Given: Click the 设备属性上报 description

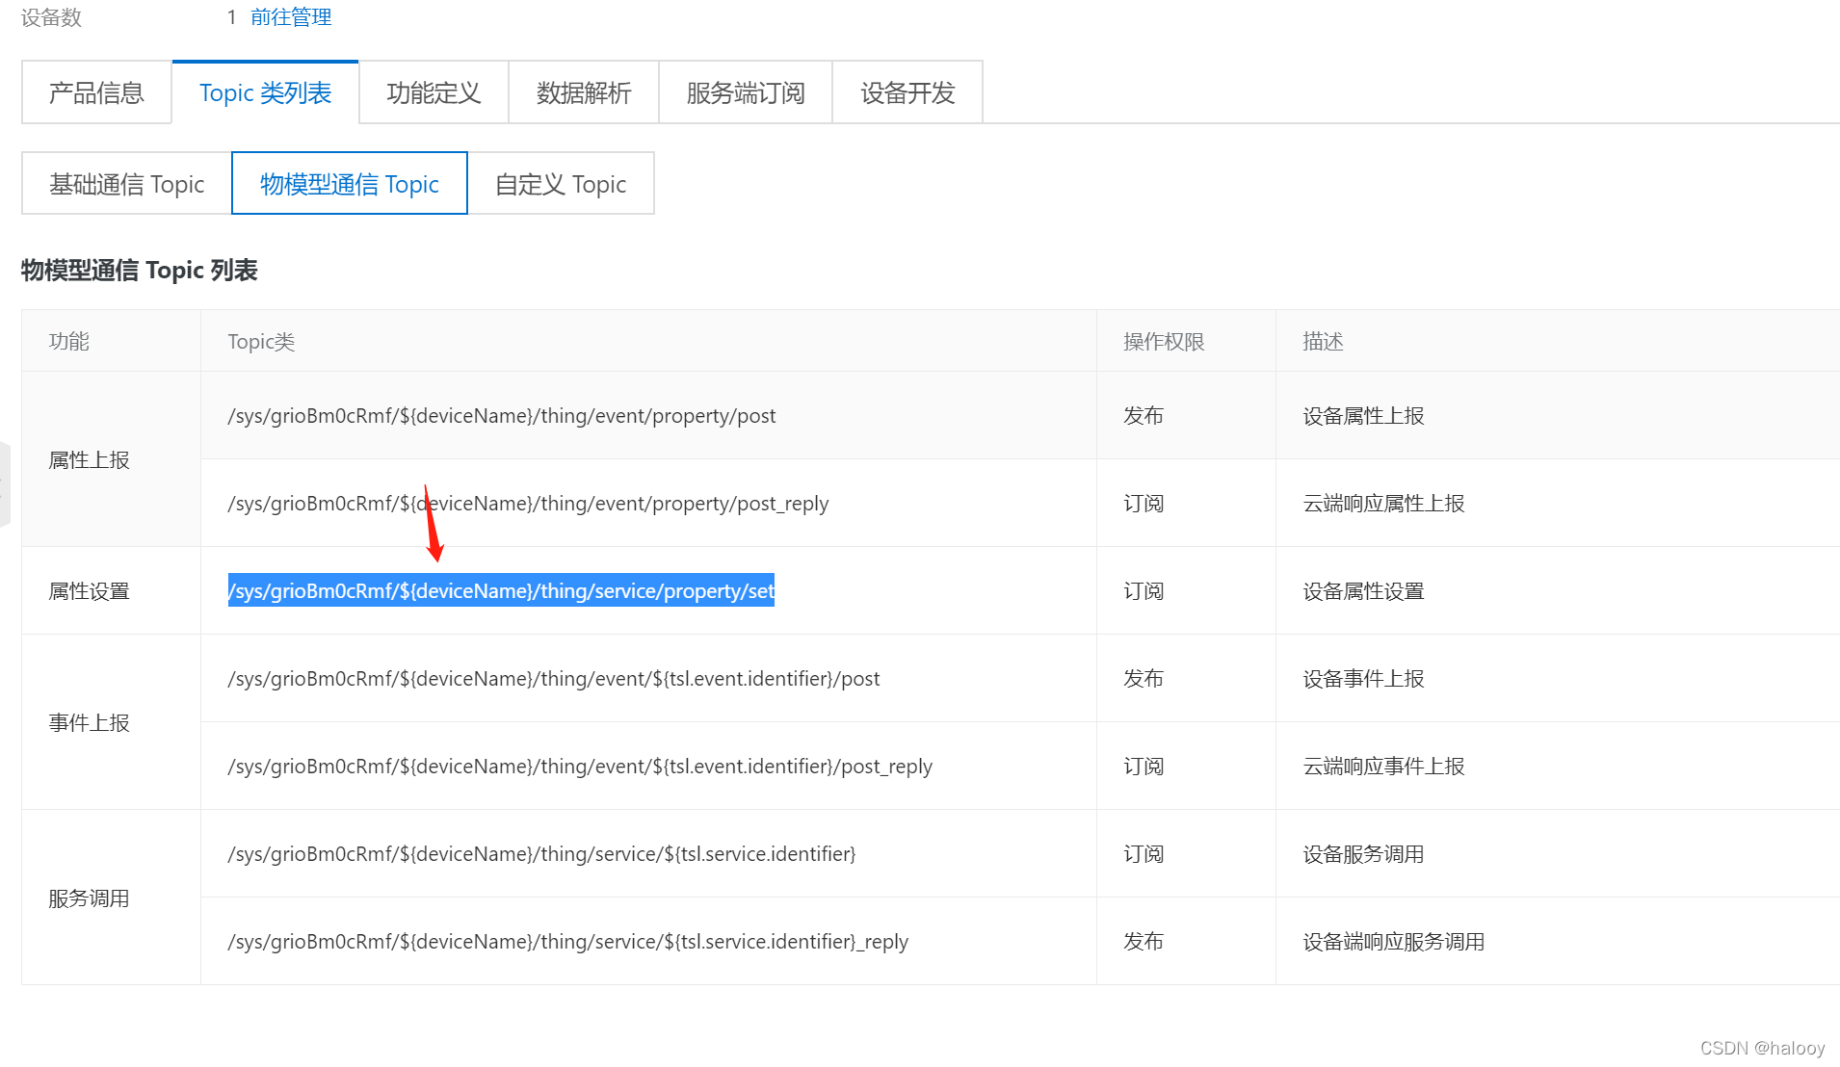Looking at the screenshot, I should [x=1363, y=415].
